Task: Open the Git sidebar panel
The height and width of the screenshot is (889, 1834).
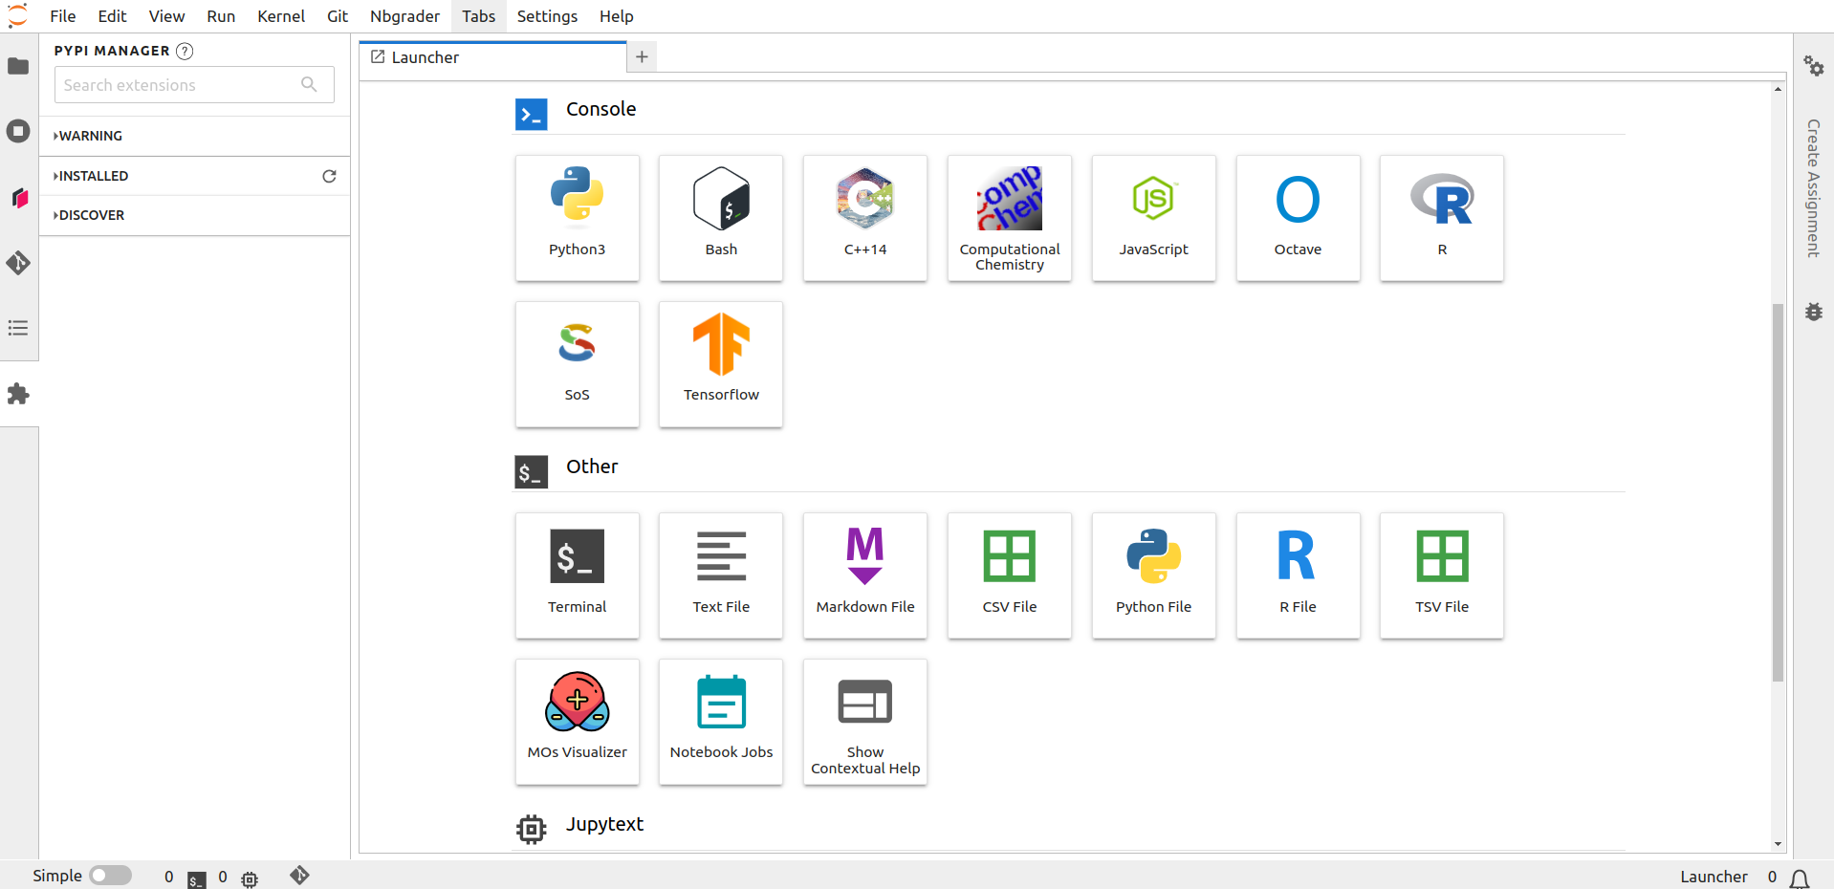Action: point(18,263)
